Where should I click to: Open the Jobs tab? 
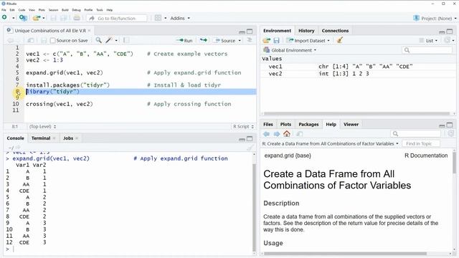68,138
